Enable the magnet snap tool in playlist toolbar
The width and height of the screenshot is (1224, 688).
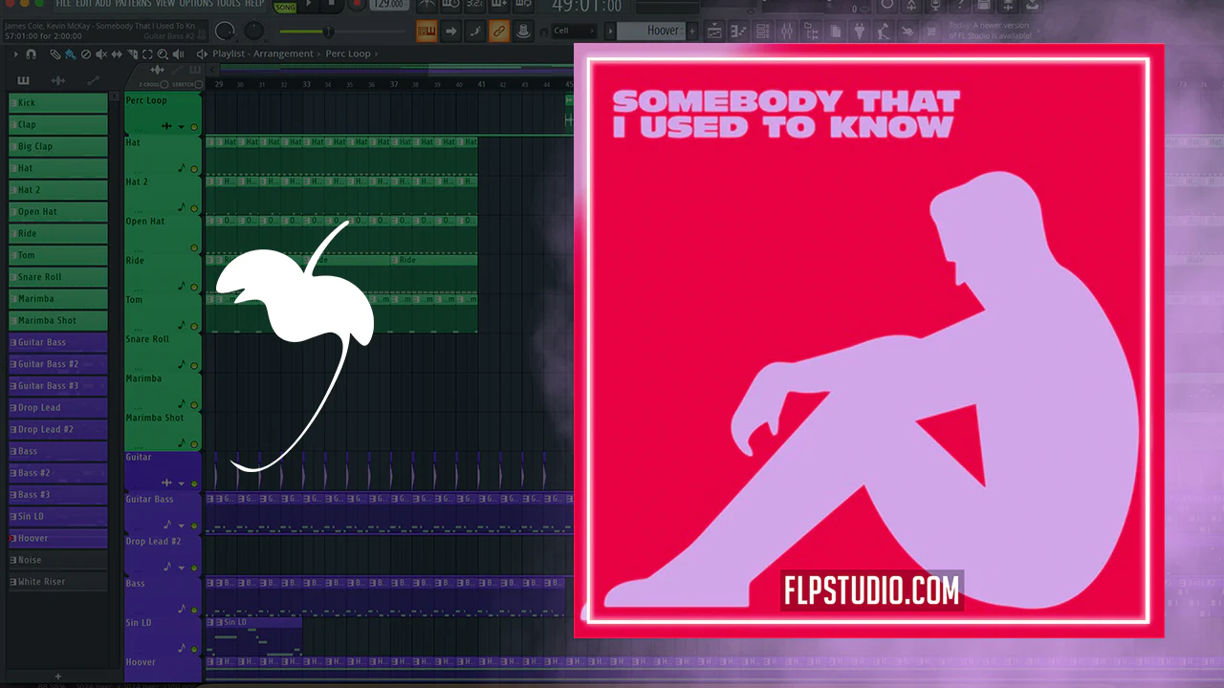(31, 54)
